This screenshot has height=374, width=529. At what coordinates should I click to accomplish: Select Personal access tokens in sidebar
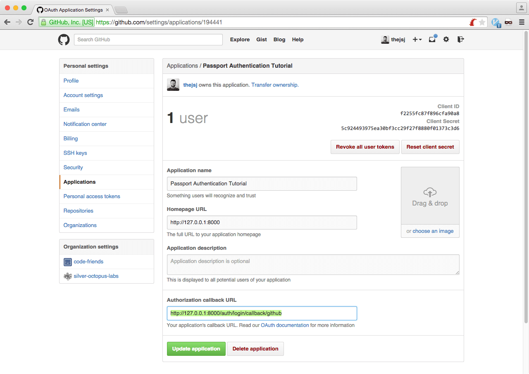pos(92,196)
